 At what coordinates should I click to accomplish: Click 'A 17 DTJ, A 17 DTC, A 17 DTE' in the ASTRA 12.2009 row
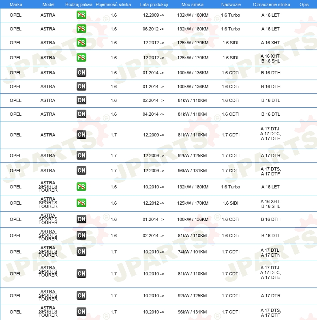(x=270, y=134)
